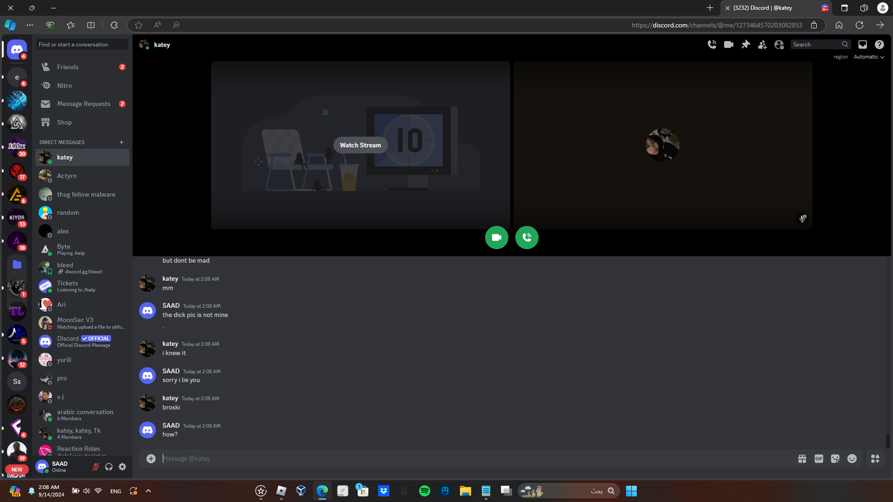Open the Tickets bot DM
Screen dimensions: 893x502
[82, 286]
